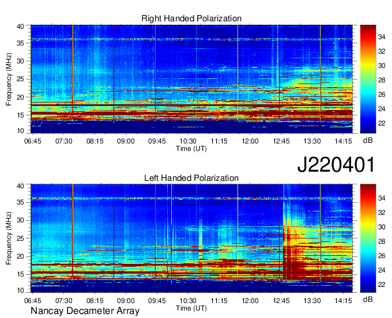Click 24 dB tick on Left Handed colorbar
This screenshot has height=318, width=392.
tap(382, 270)
